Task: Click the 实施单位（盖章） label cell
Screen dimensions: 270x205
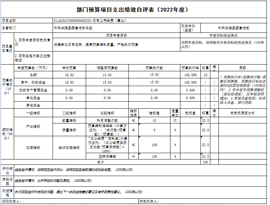Action: pos(190,28)
